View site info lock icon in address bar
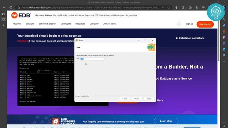 coord(19,7)
